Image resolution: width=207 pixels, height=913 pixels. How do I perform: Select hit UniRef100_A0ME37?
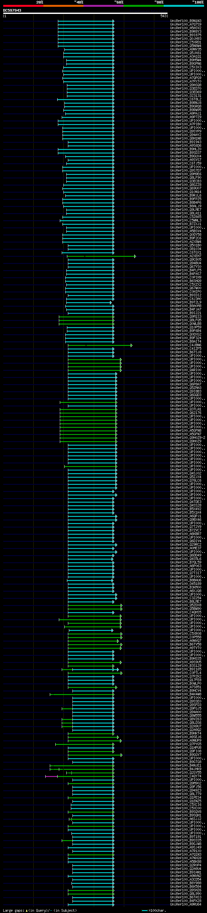[x=186, y=548]
